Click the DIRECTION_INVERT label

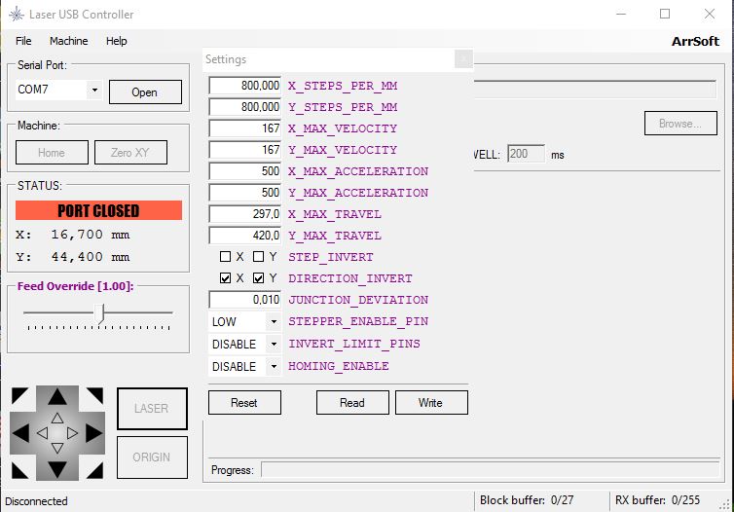tap(350, 278)
